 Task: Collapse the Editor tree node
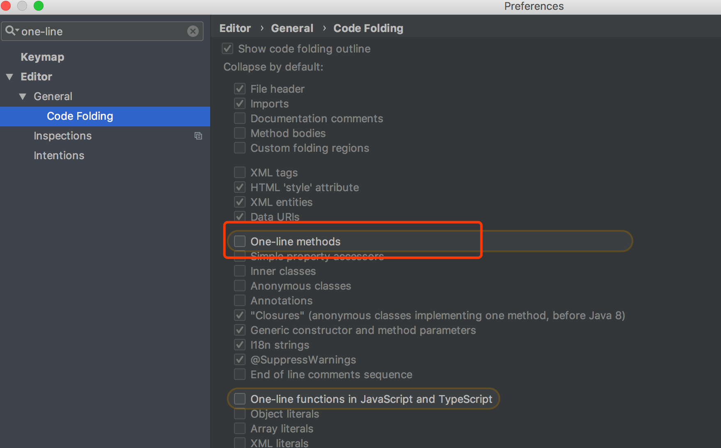tap(10, 77)
